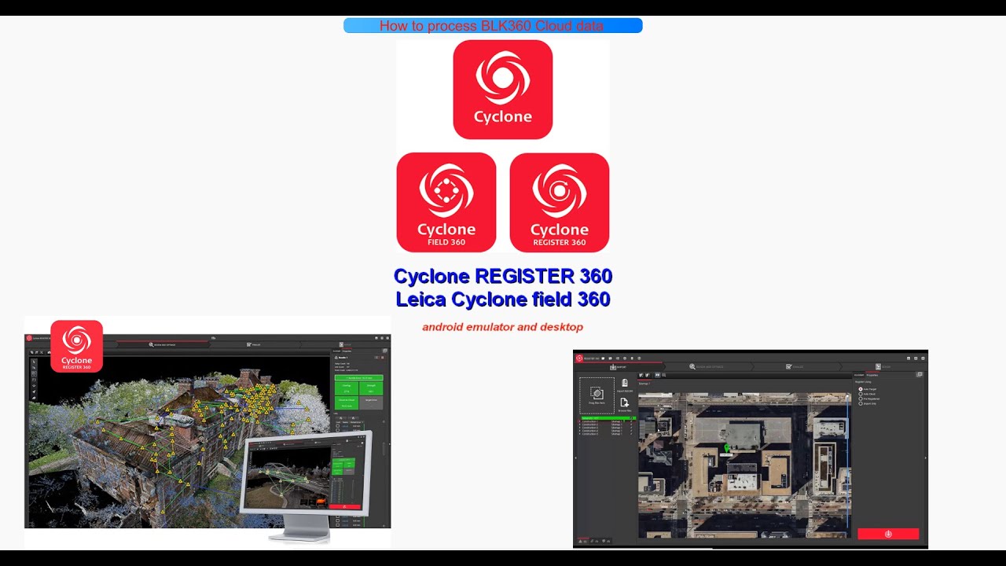This screenshot has width=1006, height=566.
Task: Open the center Cyclone REGISTER 360 tile
Action: point(560,202)
